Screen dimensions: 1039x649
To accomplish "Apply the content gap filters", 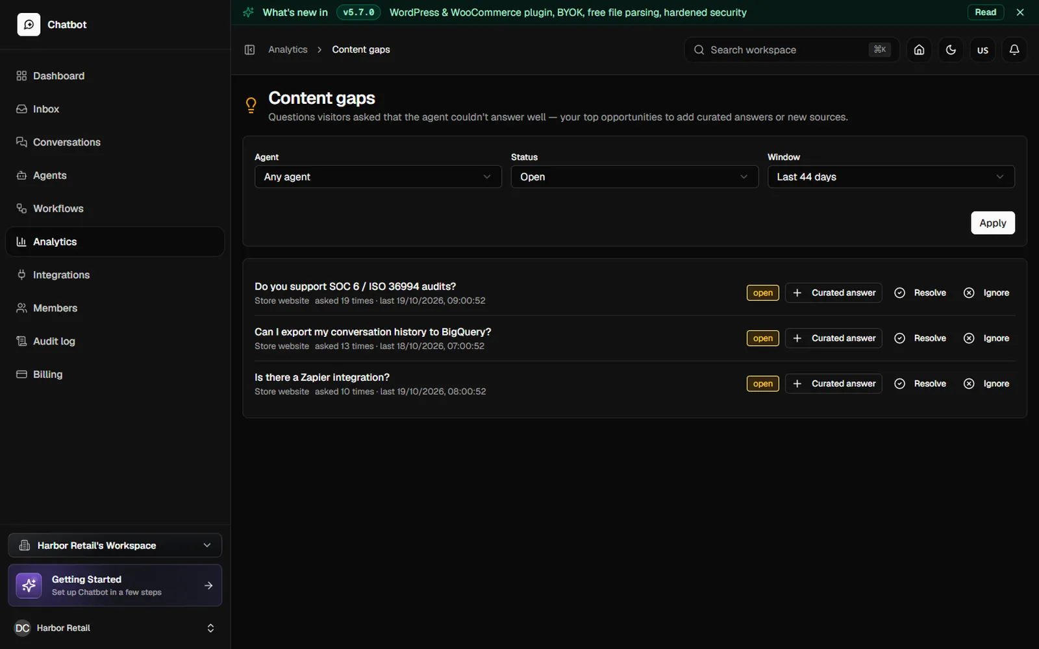I will point(993,223).
